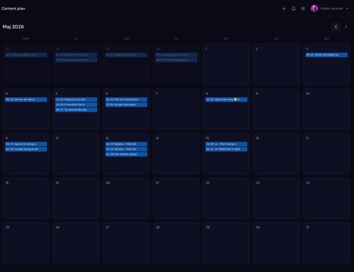Open the 'Ja – Vibe Coding' event

click(x=226, y=144)
